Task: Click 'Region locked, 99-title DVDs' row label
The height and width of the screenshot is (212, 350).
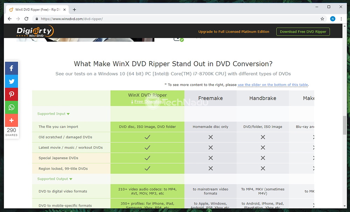Action: coord(63,169)
